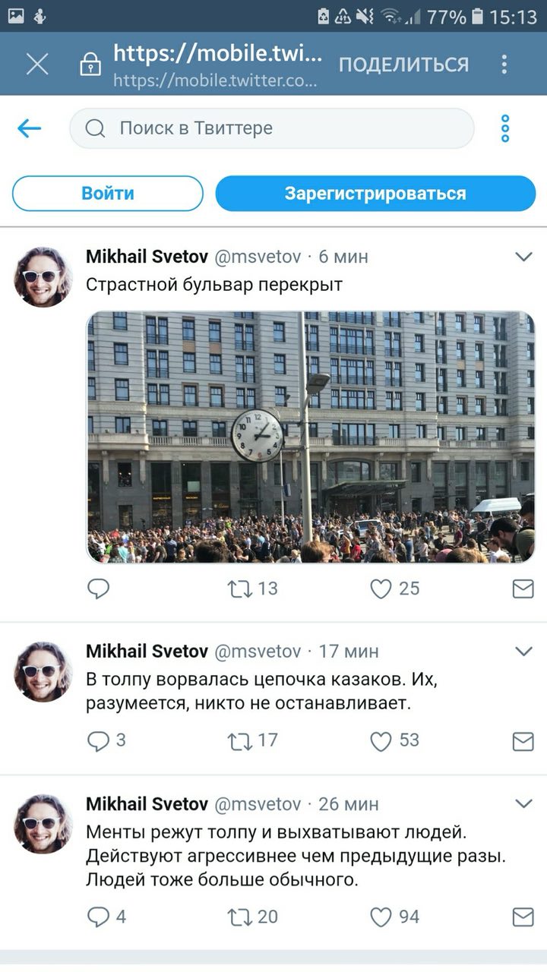Like the tweet with 25 likes

click(x=381, y=589)
